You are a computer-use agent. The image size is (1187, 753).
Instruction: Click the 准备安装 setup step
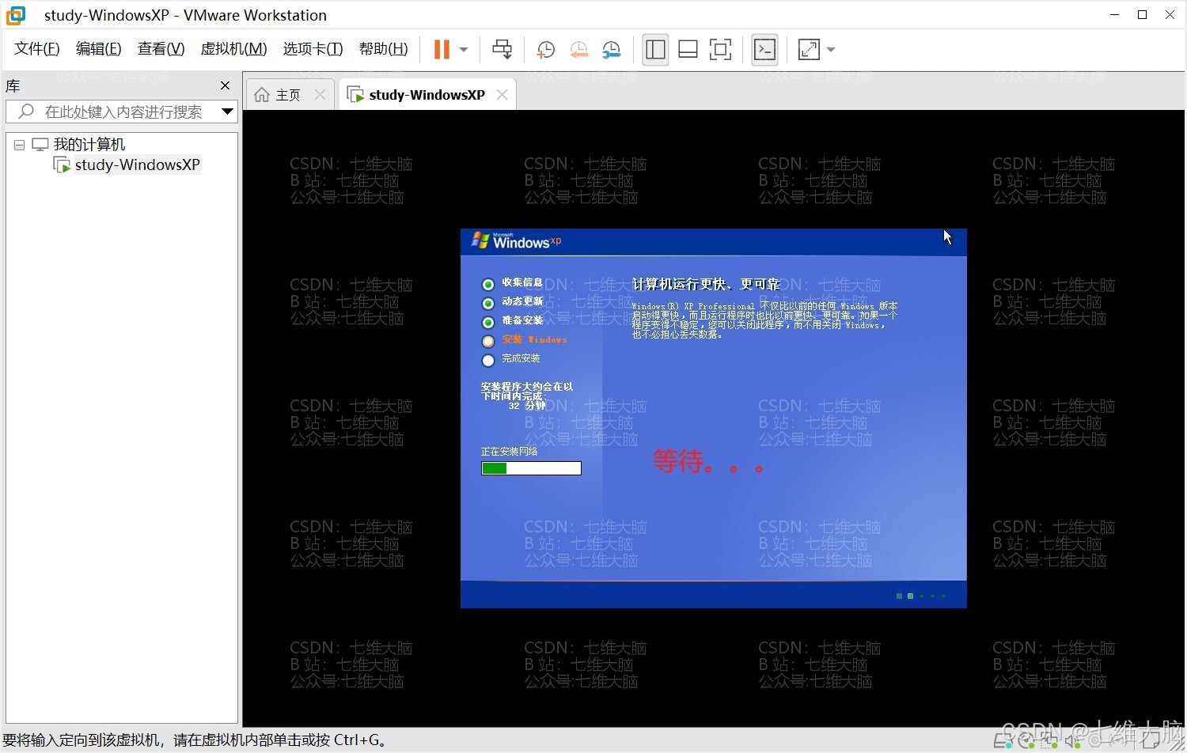click(x=521, y=321)
